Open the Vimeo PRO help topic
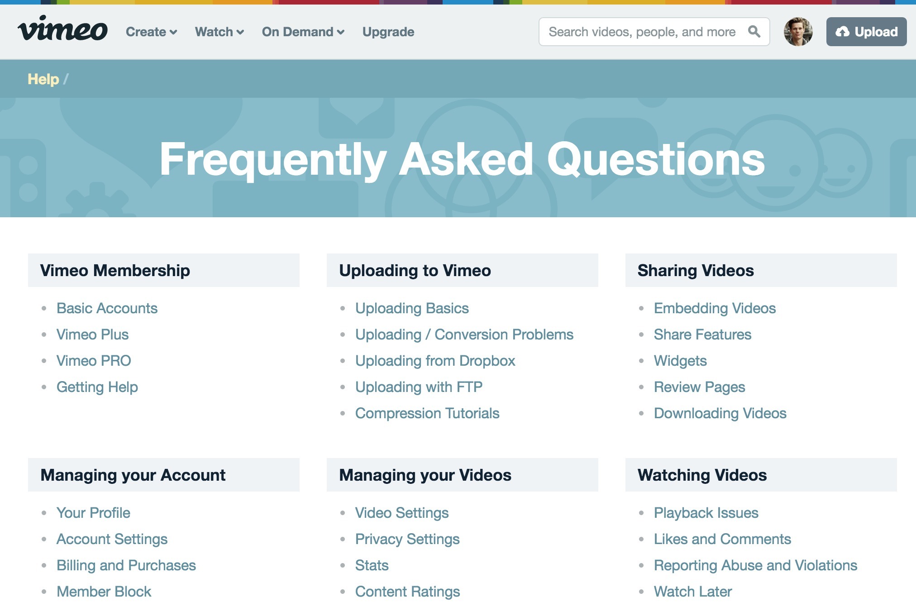 [x=94, y=361]
